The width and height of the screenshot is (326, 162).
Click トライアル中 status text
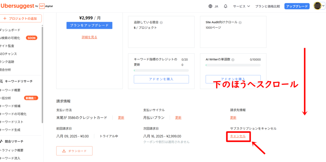109,136
